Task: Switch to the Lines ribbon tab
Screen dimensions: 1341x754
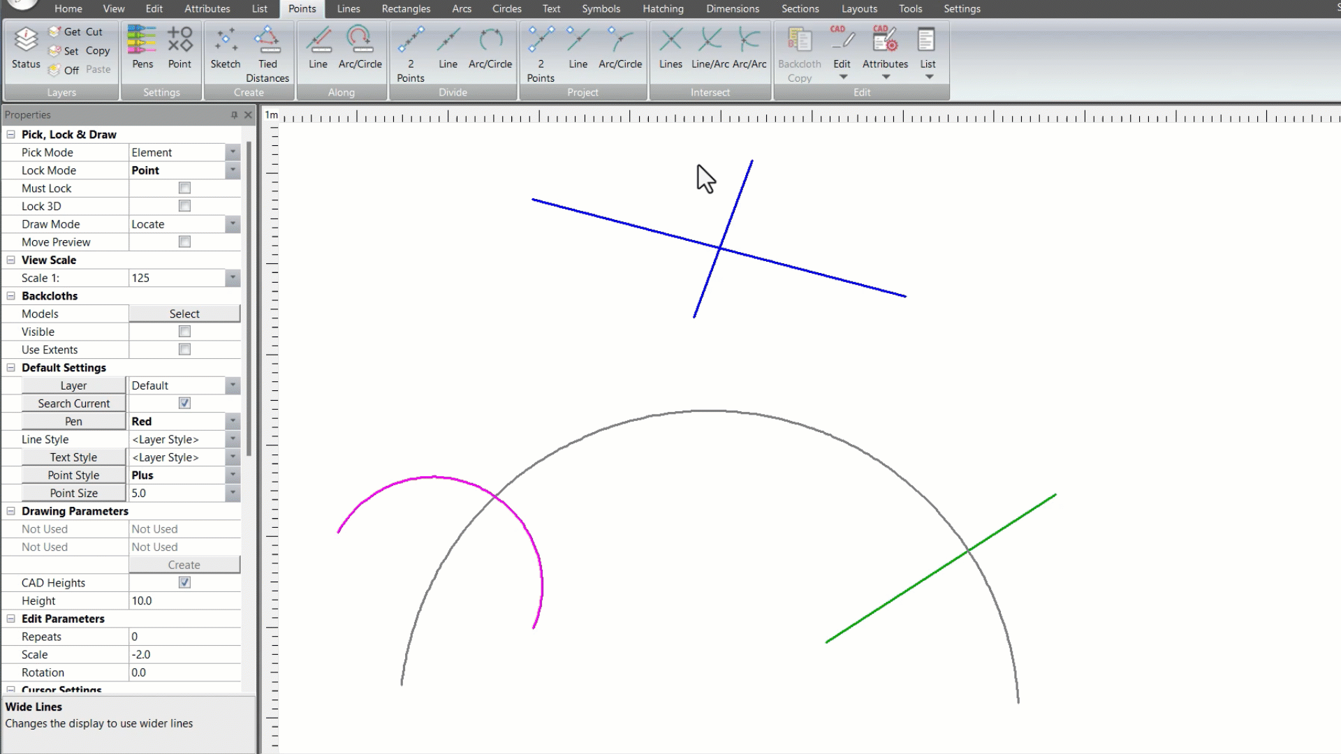Action: pos(348,8)
